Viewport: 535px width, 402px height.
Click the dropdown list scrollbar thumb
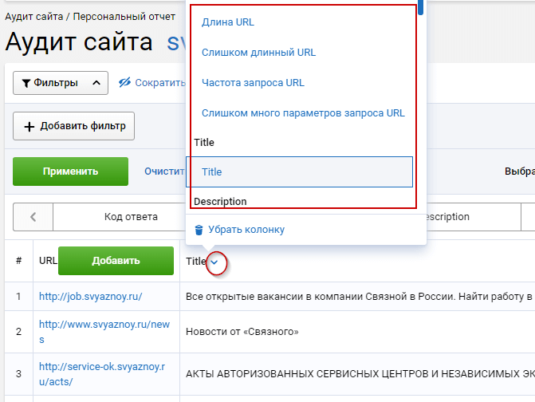pos(421,7)
